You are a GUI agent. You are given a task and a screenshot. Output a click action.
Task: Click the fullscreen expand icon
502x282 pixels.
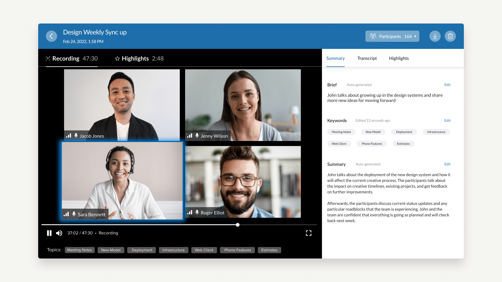309,233
